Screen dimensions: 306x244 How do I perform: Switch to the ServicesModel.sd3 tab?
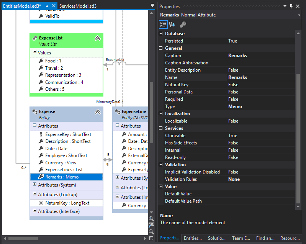tap(78, 6)
